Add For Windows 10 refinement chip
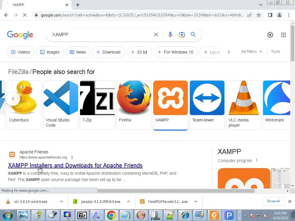This screenshot has height=221, width=295. point(175,52)
